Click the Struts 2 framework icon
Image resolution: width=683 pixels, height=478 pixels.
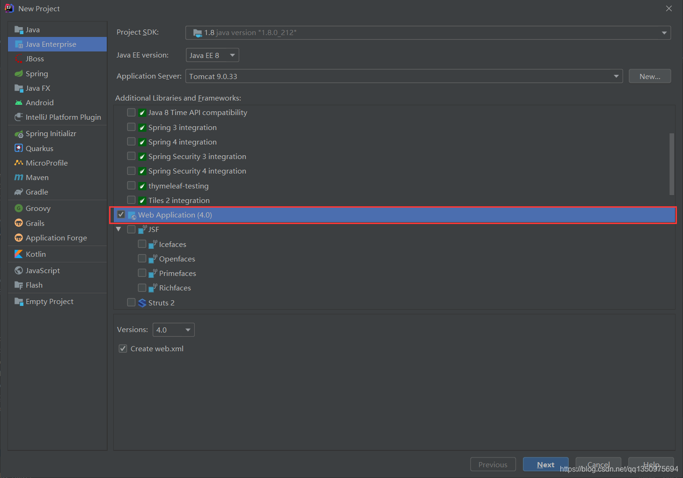[142, 303]
